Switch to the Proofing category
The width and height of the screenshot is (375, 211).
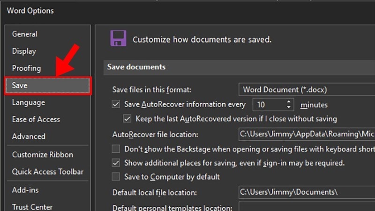pyautogui.click(x=26, y=68)
